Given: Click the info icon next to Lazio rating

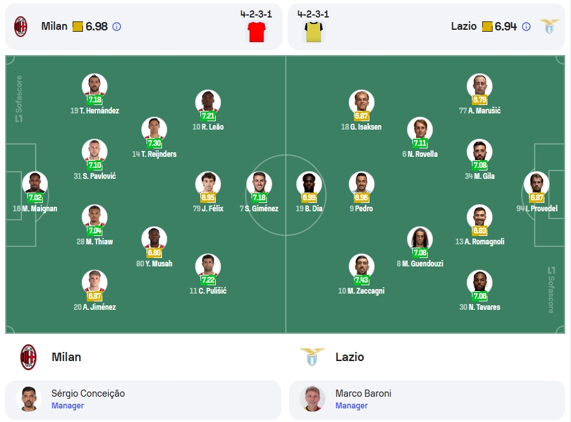Looking at the screenshot, I should (x=526, y=27).
